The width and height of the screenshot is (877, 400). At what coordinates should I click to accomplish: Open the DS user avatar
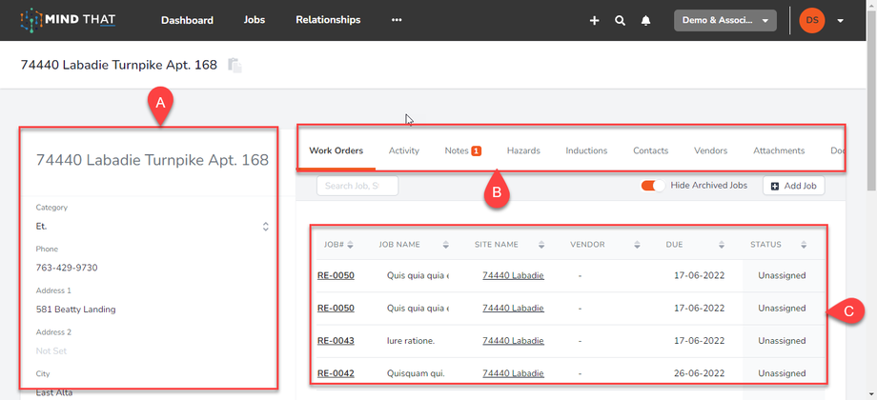(x=811, y=20)
